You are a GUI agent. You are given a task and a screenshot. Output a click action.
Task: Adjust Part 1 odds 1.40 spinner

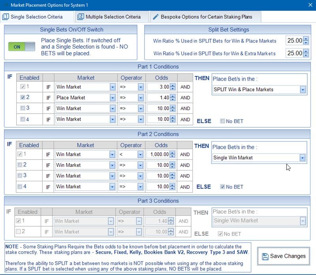[173, 98]
